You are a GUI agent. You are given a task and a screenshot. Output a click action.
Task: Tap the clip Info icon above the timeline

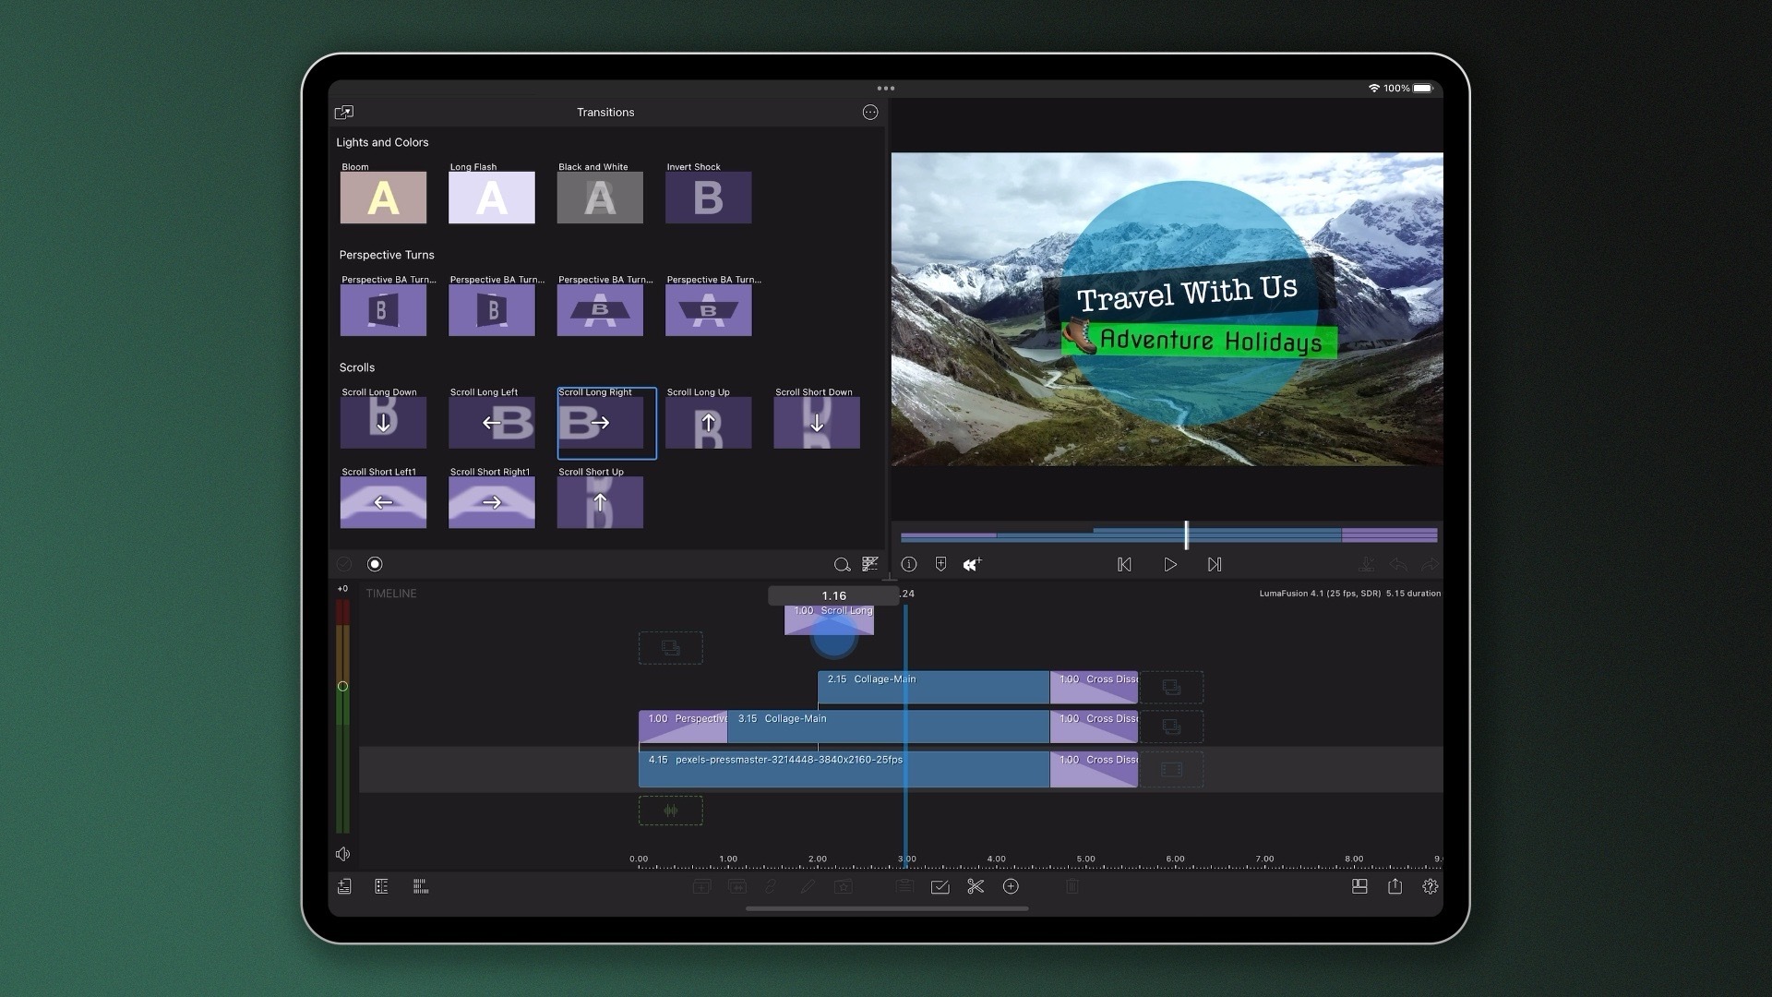909,564
